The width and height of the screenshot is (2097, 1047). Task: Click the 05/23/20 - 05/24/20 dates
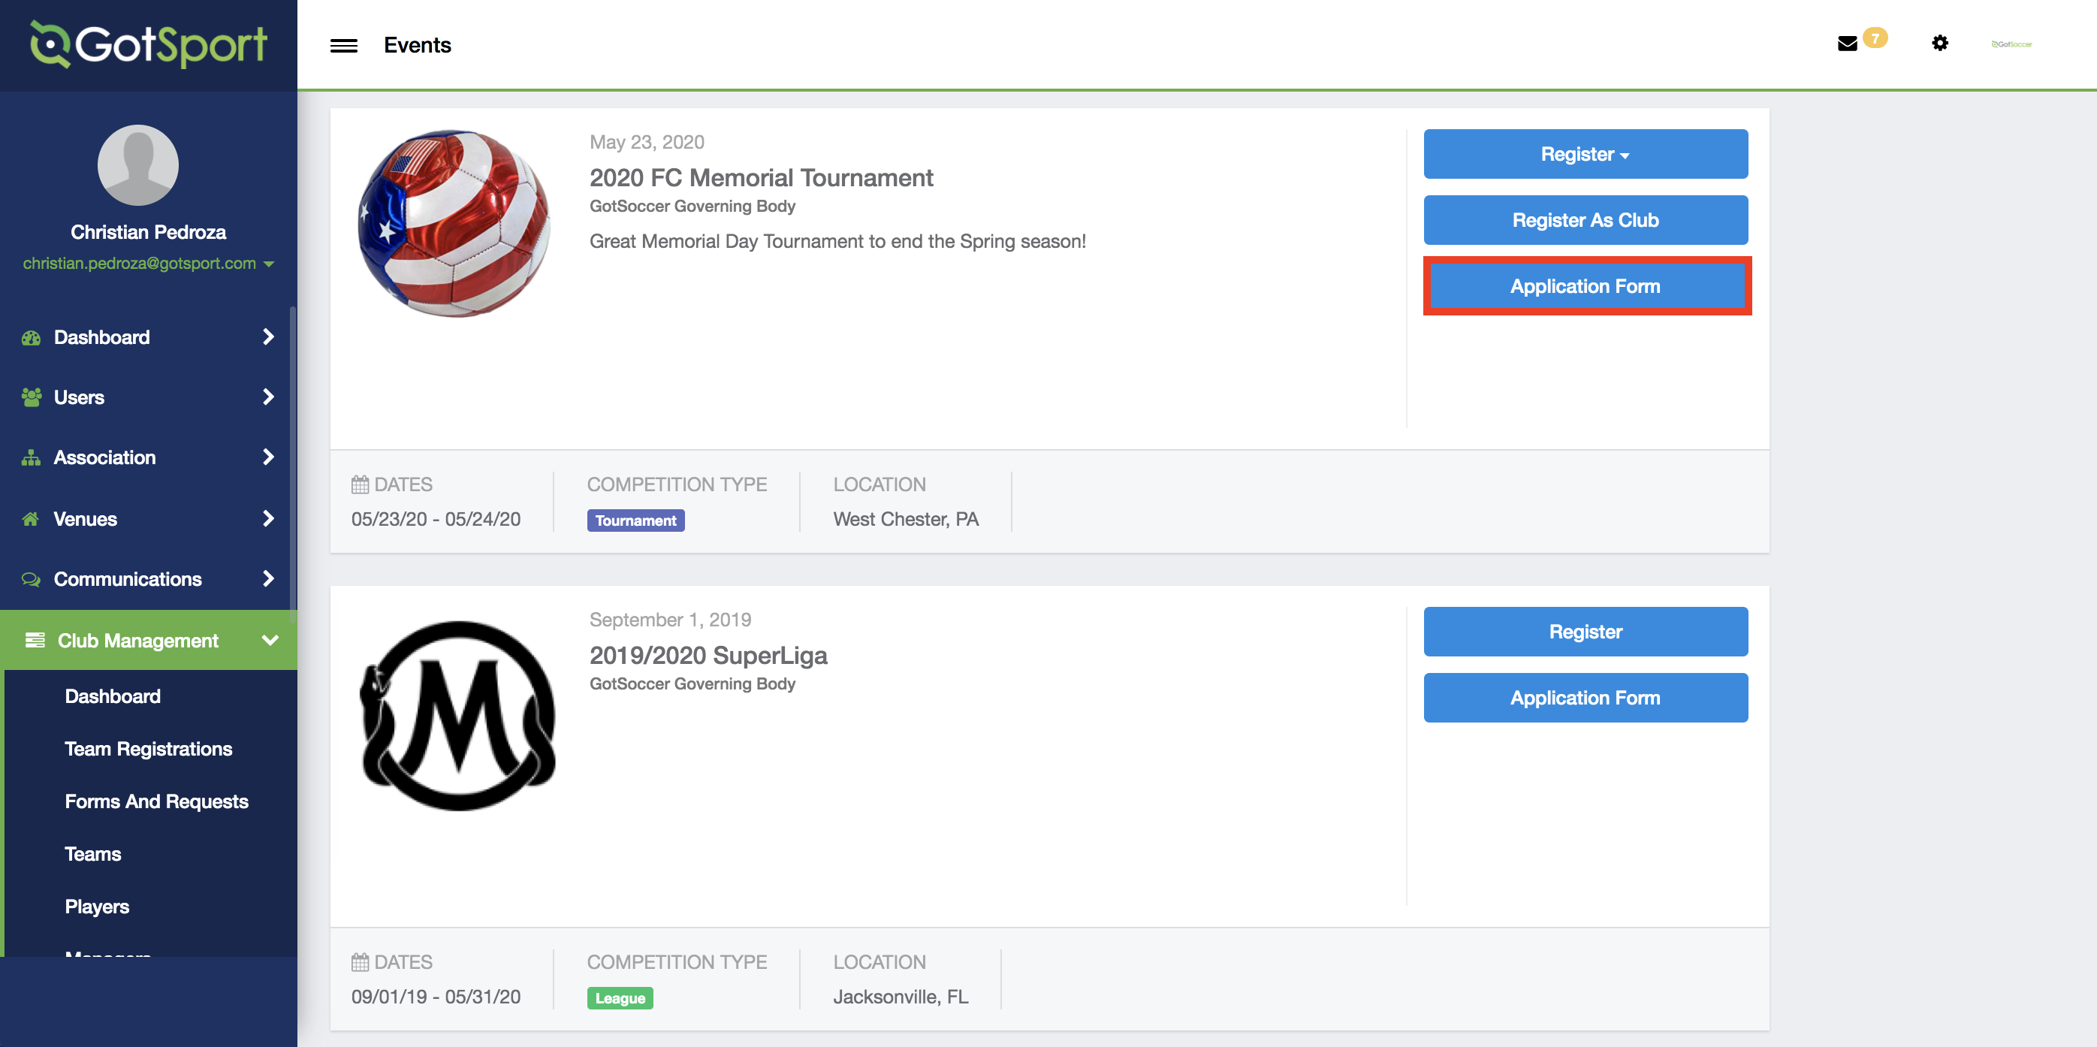[x=436, y=518]
